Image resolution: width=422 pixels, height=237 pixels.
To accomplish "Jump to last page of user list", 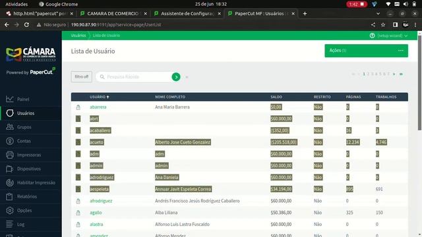I will 401,74.
